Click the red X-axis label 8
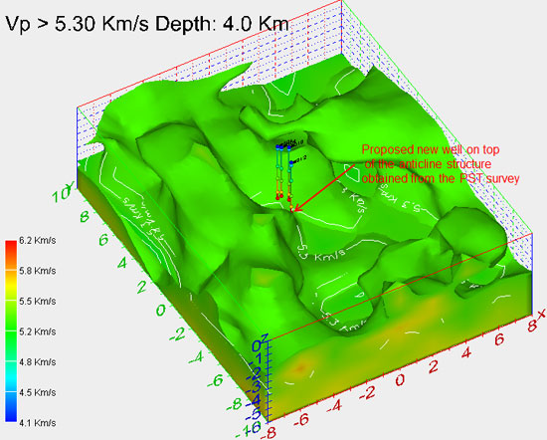The height and width of the screenshot is (440, 547). [533, 327]
